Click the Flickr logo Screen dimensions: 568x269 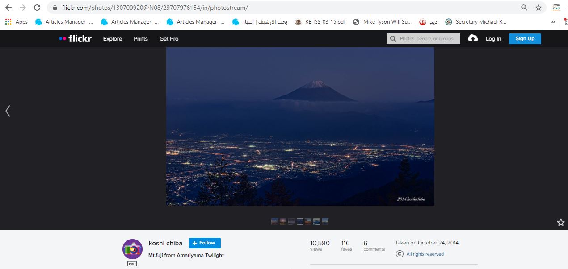(x=75, y=39)
